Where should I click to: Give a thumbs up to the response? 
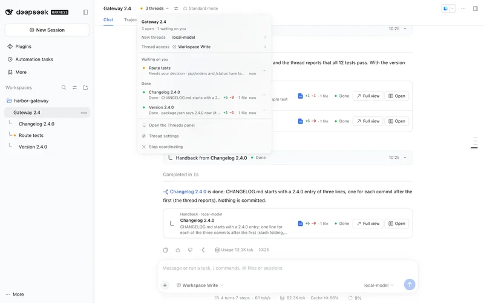178,250
